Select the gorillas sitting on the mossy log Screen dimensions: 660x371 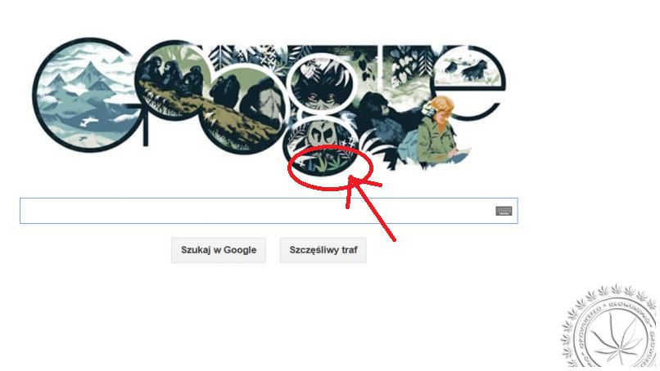coord(173,78)
